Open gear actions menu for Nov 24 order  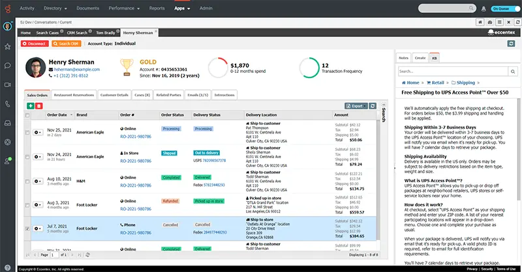(38, 157)
